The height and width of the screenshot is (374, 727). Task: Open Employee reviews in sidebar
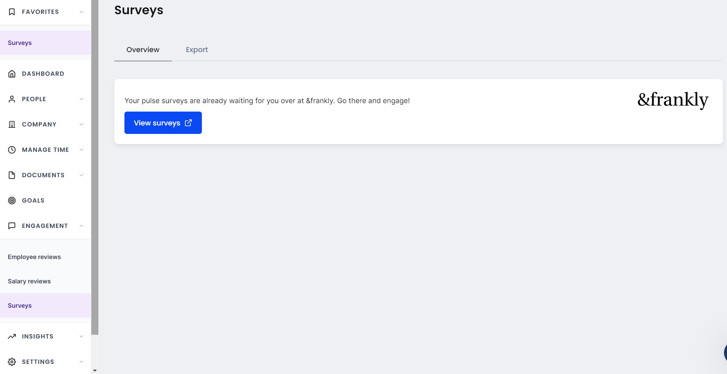pos(34,257)
